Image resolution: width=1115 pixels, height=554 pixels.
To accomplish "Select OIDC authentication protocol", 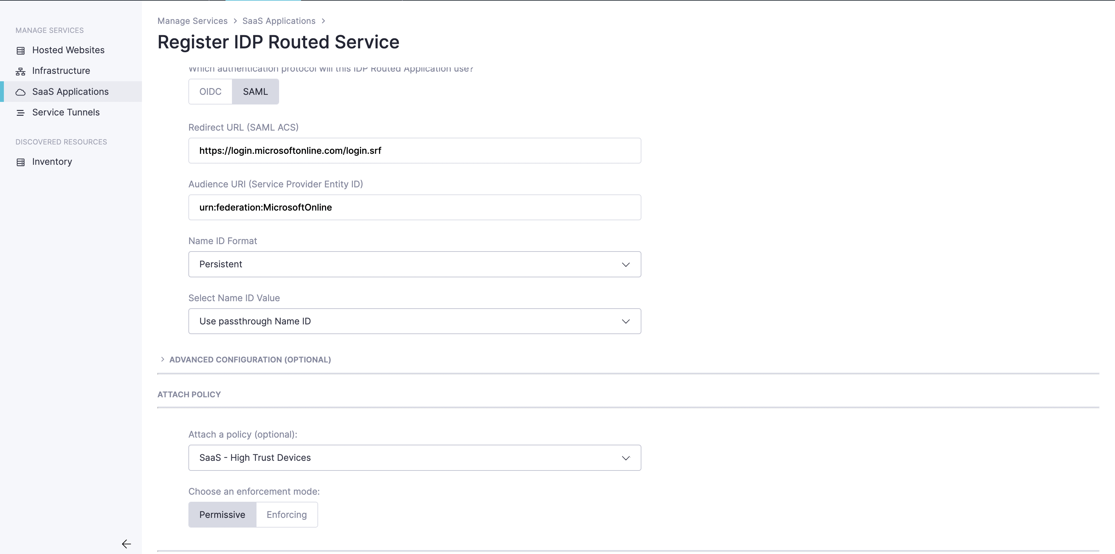I will (x=210, y=92).
